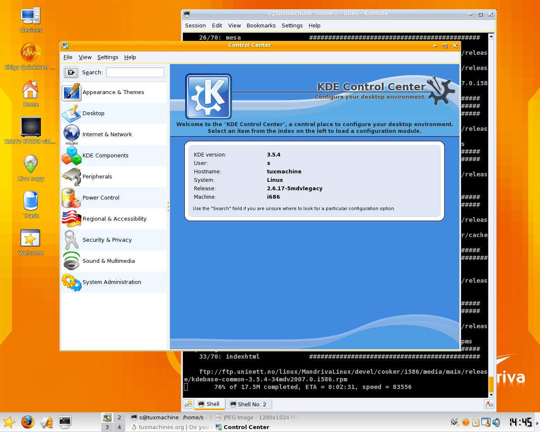Clear the search field using the clear icon
Viewport: 540px width, 432px height.
[71, 73]
